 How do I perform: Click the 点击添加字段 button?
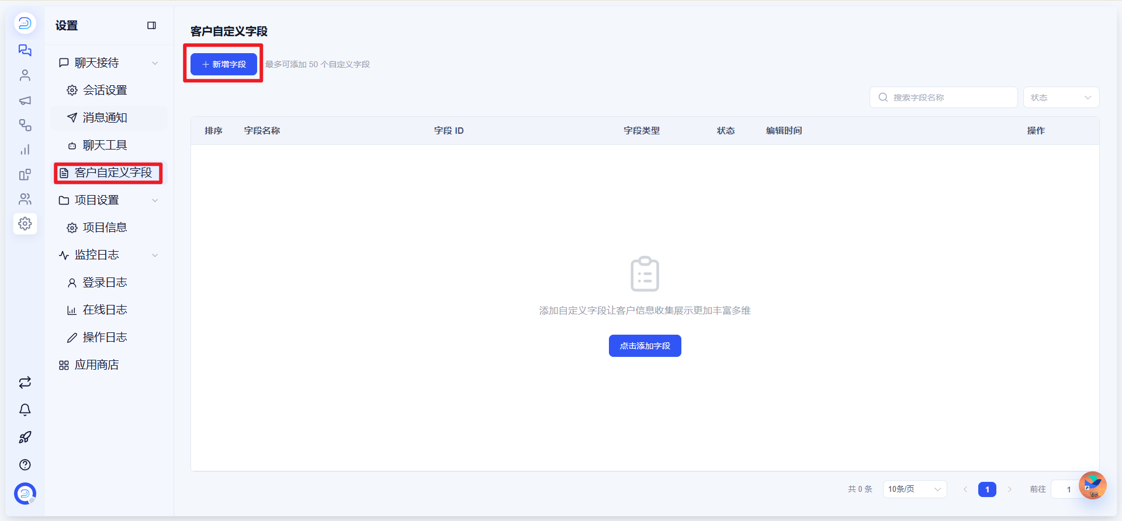645,346
